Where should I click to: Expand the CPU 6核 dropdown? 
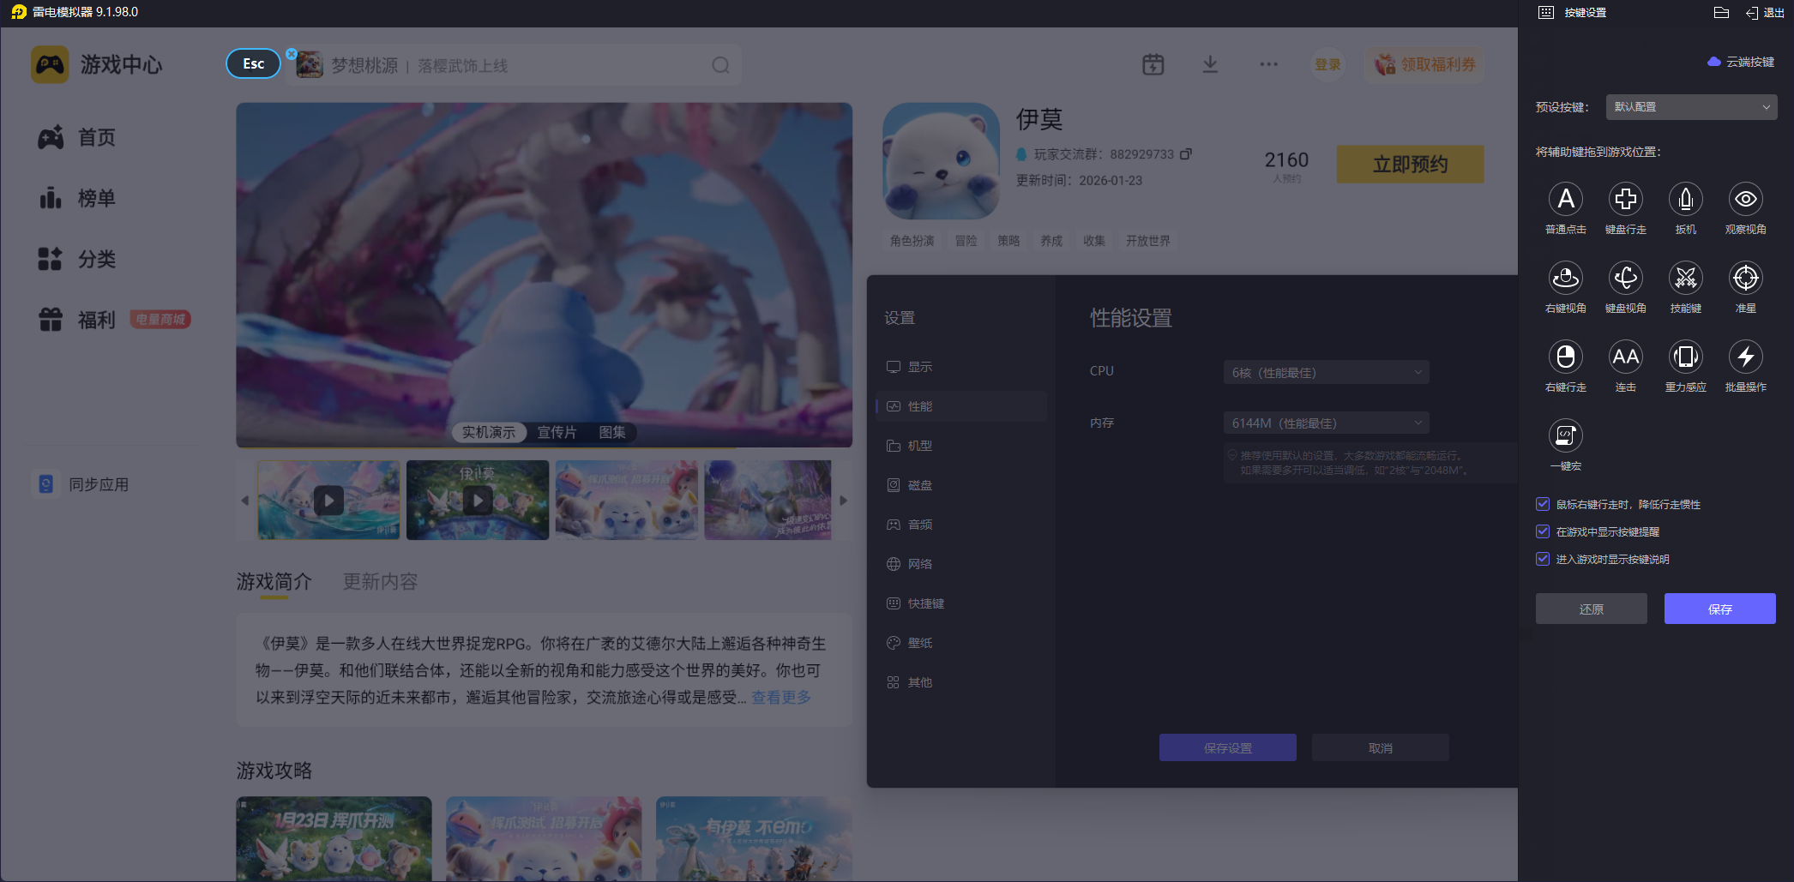(x=1327, y=372)
